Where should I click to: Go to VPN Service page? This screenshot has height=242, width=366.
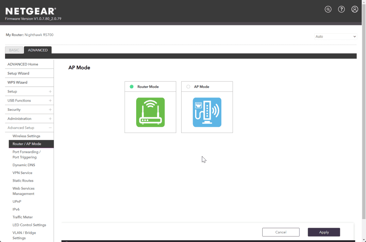(x=23, y=173)
